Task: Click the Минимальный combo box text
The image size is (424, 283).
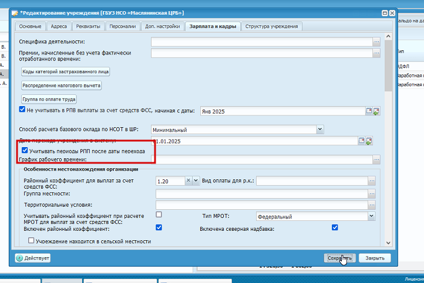Action: click(x=234, y=129)
